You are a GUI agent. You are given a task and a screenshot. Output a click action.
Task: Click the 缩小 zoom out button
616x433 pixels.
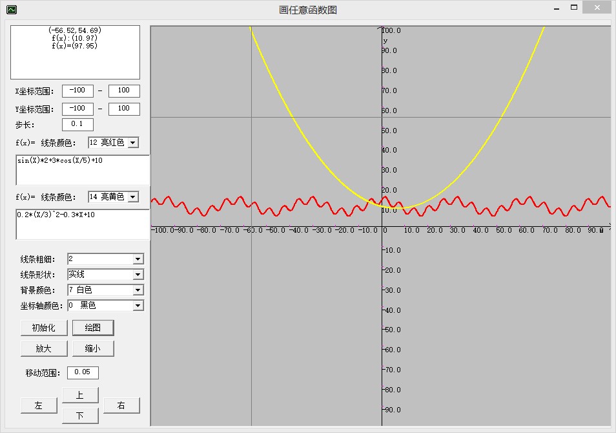click(93, 348)
